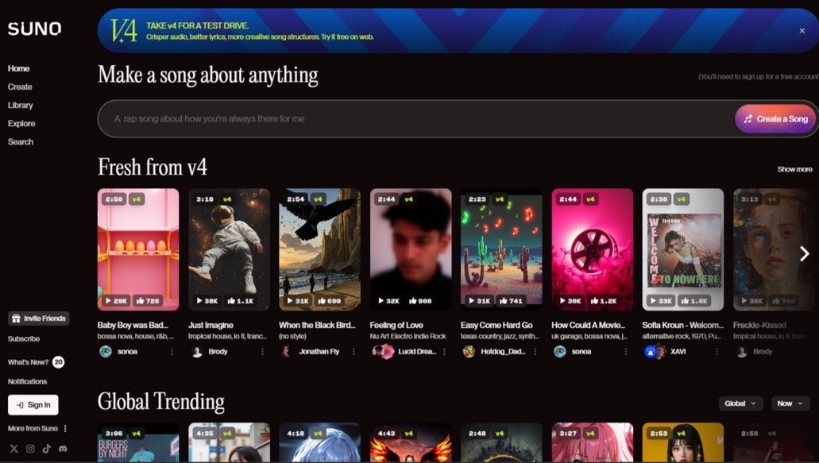Screen dimensions: 819x463
Task: Open Suno's TikTok page icon
Action: click(47, 449)
